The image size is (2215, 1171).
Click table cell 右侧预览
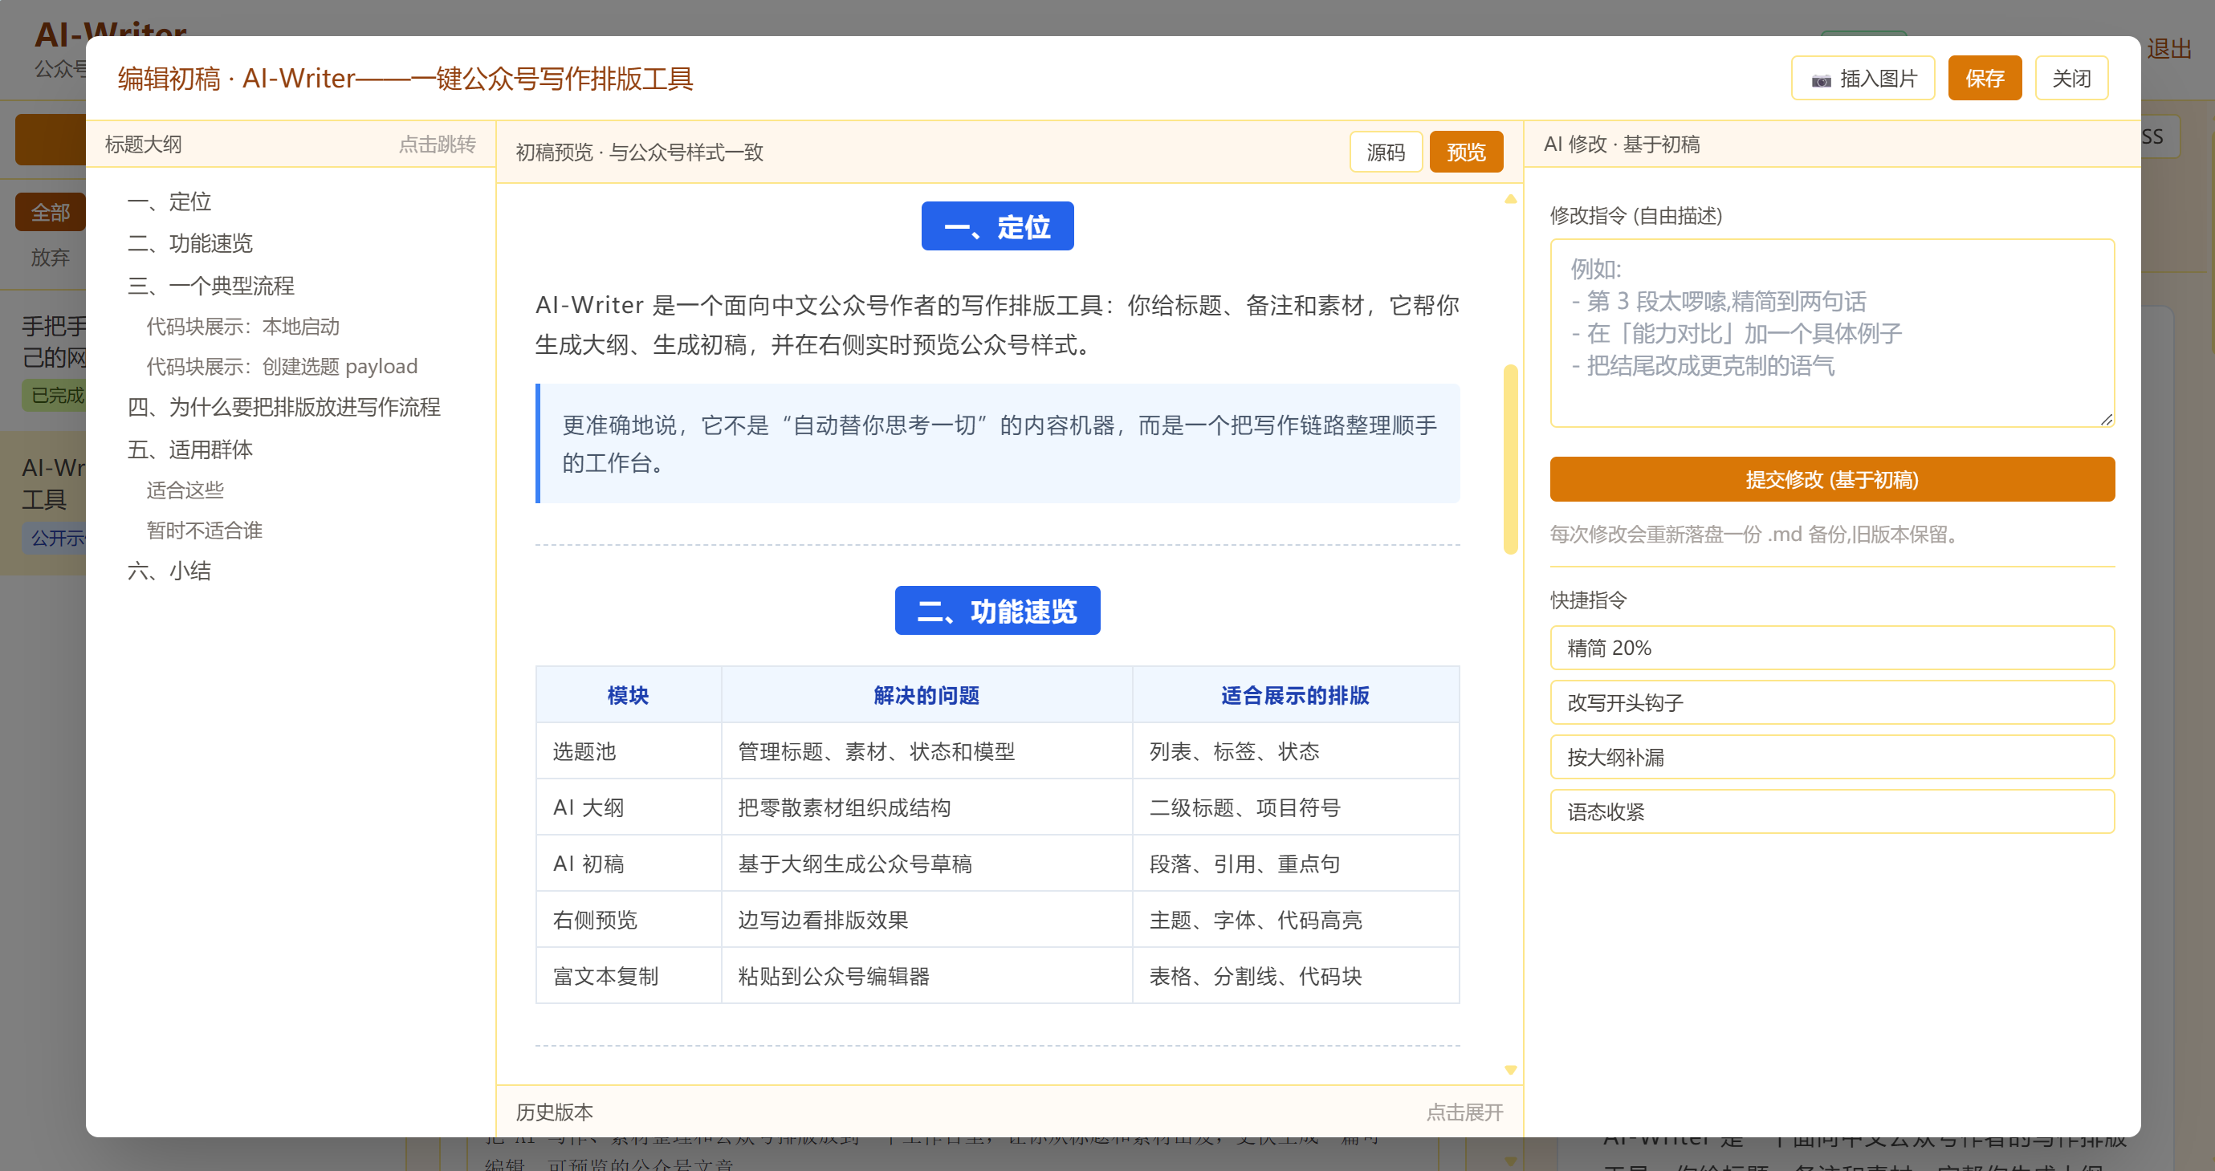628,920
